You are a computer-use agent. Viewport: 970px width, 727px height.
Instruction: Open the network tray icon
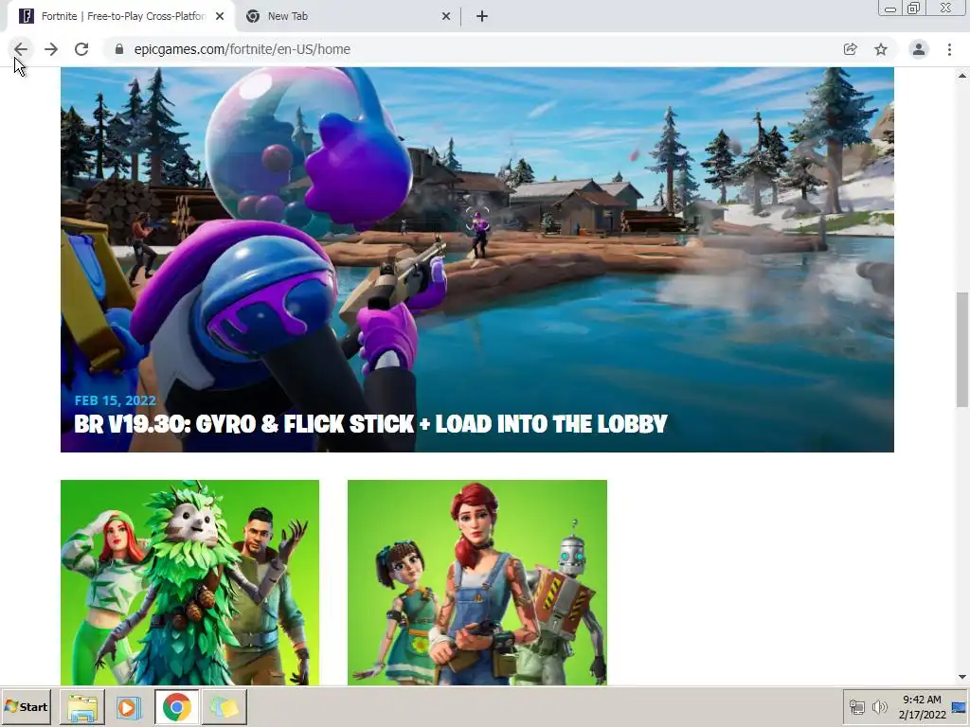pyautogui.click(x=856, y=706)
